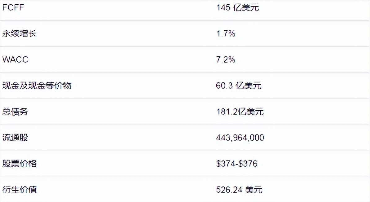The height and width of the screenshot is (202, 370).
Task: Select the 443,964,000 shares figure
Action: pos(240,138)
